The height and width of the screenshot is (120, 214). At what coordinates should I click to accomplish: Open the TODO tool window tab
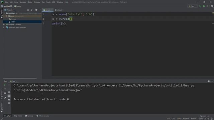tap(18, 116)
